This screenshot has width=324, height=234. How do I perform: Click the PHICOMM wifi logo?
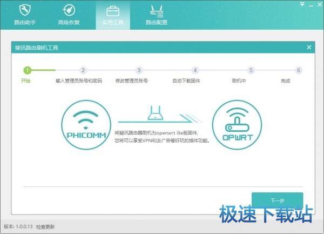coord(86,125)
